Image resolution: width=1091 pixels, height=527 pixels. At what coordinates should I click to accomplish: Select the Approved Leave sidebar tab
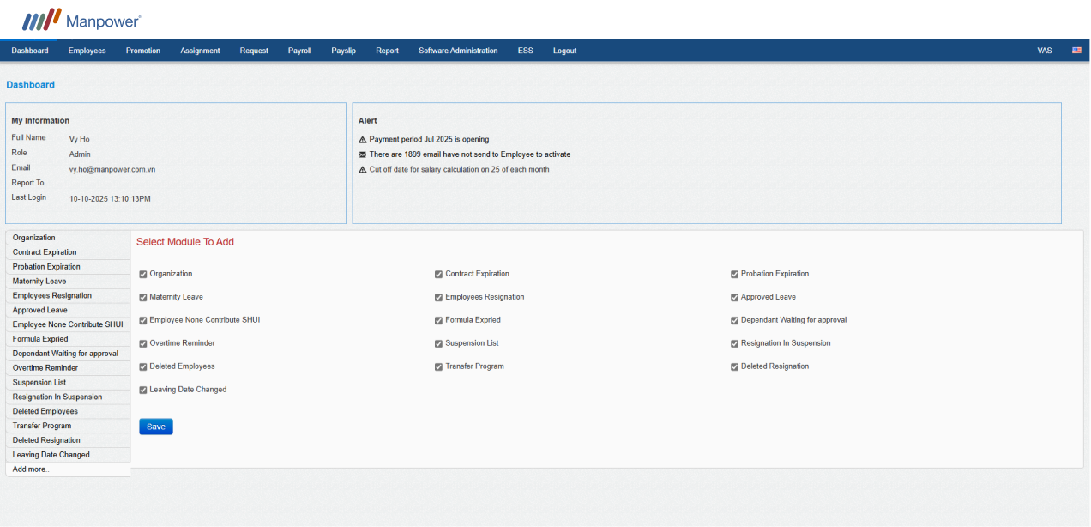68,311
